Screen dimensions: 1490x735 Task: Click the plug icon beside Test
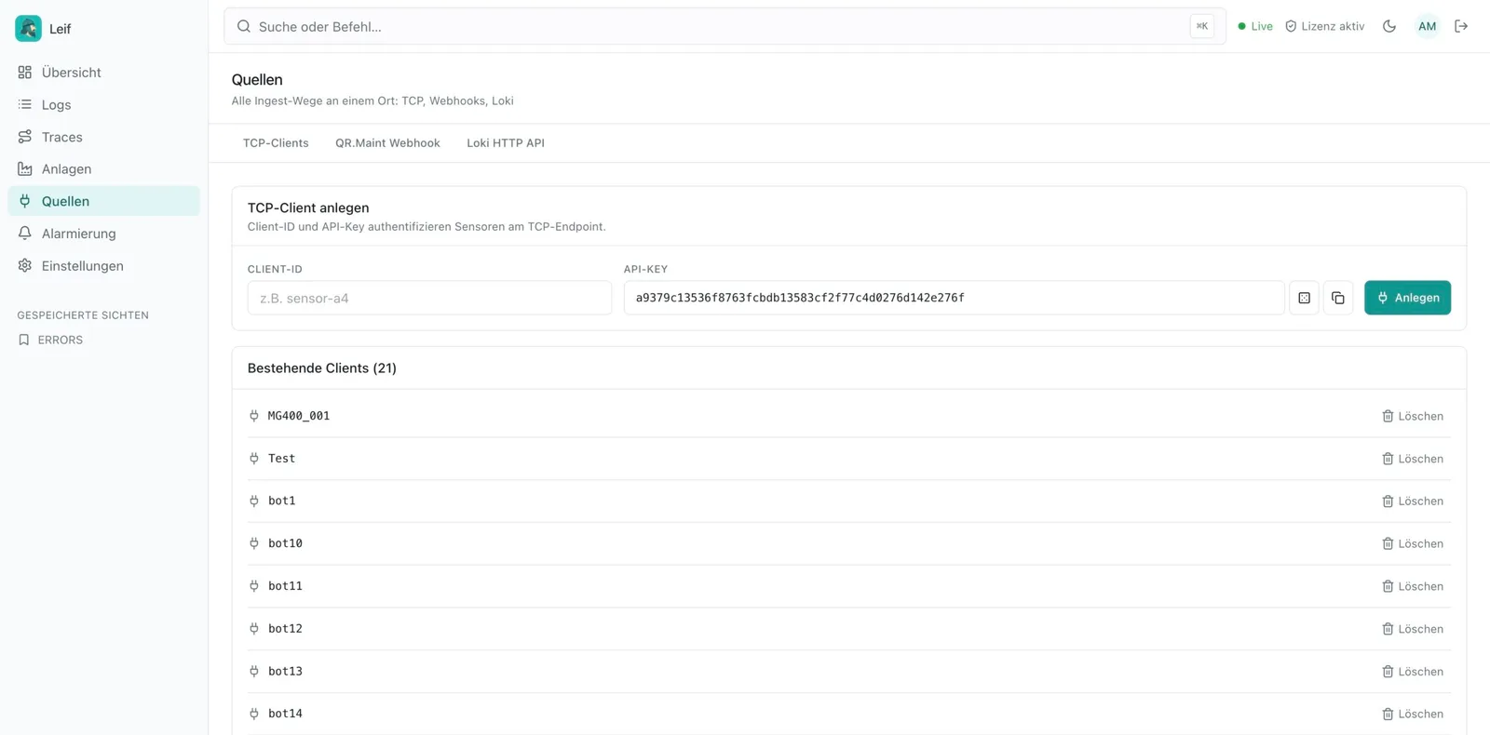pos(254,459)
